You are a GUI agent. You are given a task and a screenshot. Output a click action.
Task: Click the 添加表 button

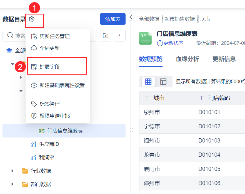[112, 19]
